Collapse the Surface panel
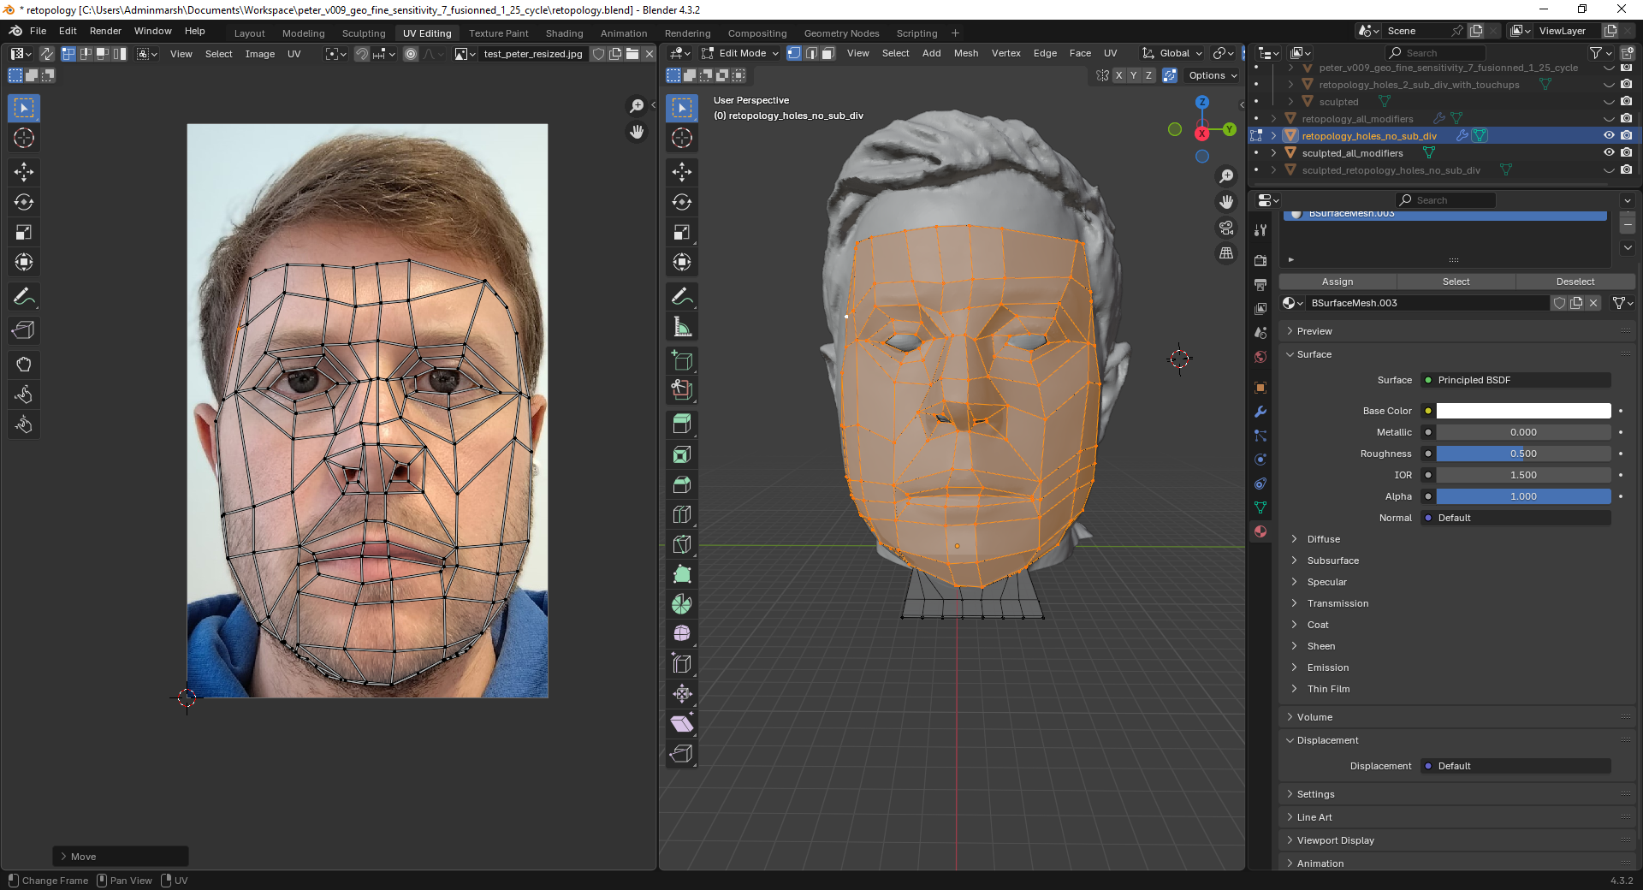The height and width of the screenshot is (890, 1643). pyautogui.click(x=1314, y=354)
